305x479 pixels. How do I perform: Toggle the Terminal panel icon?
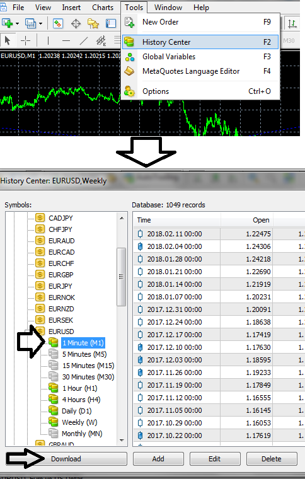(110, 23)
